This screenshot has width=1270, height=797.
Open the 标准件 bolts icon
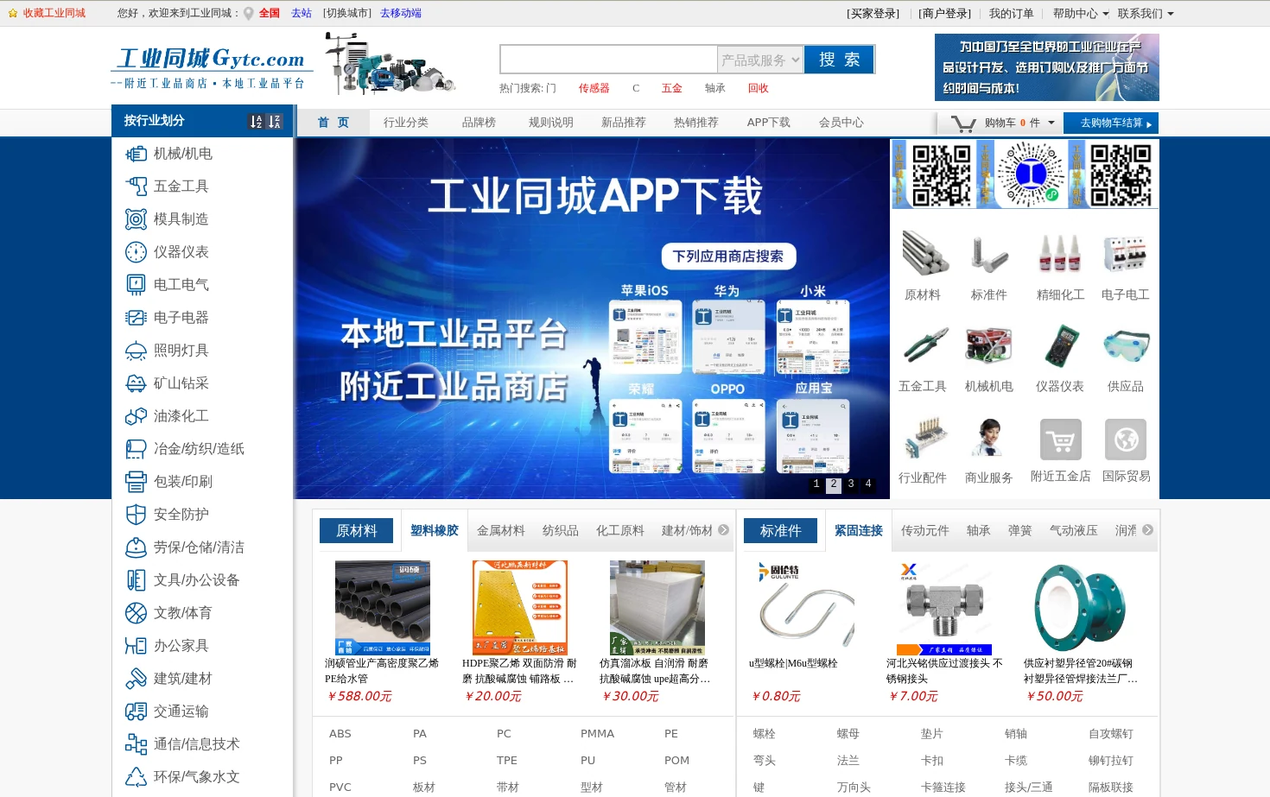point(988,254)
